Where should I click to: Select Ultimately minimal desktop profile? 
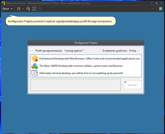[86, 73]
